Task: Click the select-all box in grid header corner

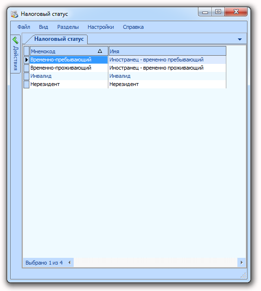Action: pyautogui.click(x=26, y=51)
